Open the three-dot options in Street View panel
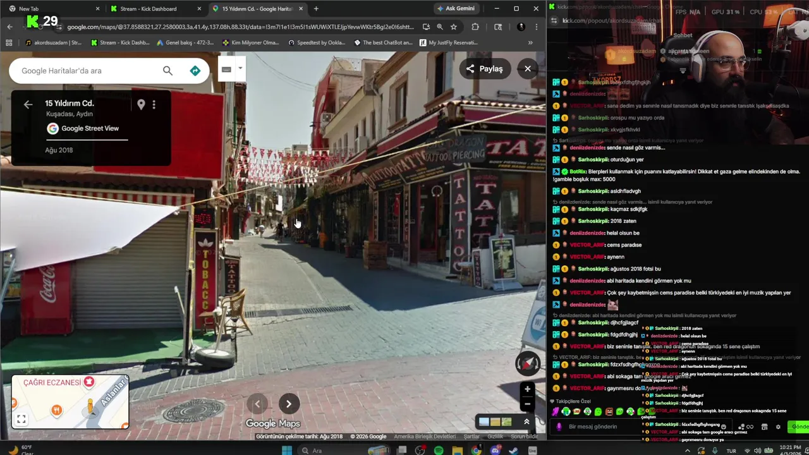 tap(154, 104)
